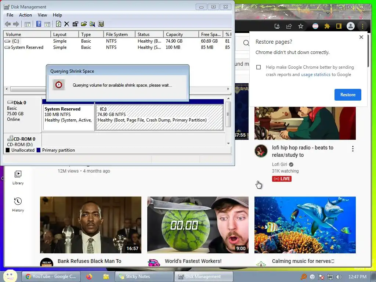
Task: Enable the crash reports checkbox
Action: [258, 67]
